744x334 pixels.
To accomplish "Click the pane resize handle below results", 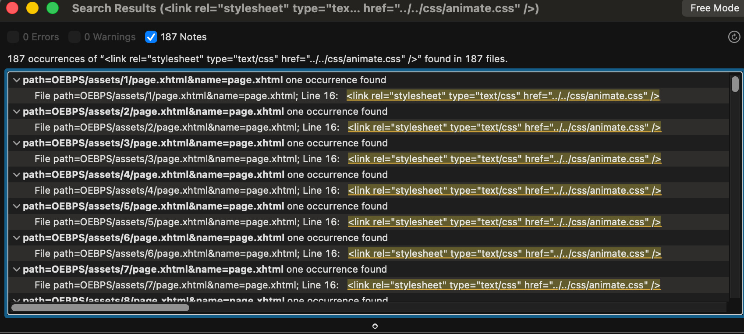I will (375, 326).
